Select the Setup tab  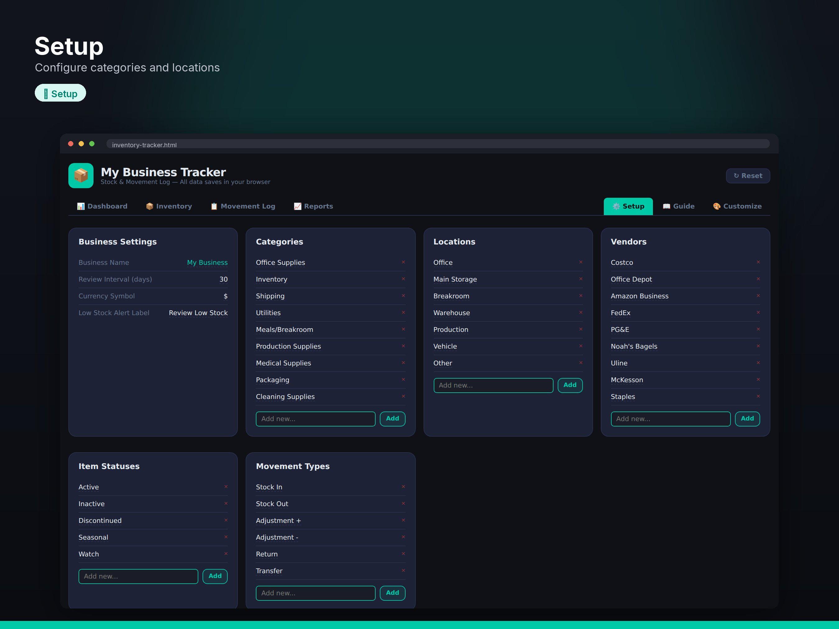[628, 206]
